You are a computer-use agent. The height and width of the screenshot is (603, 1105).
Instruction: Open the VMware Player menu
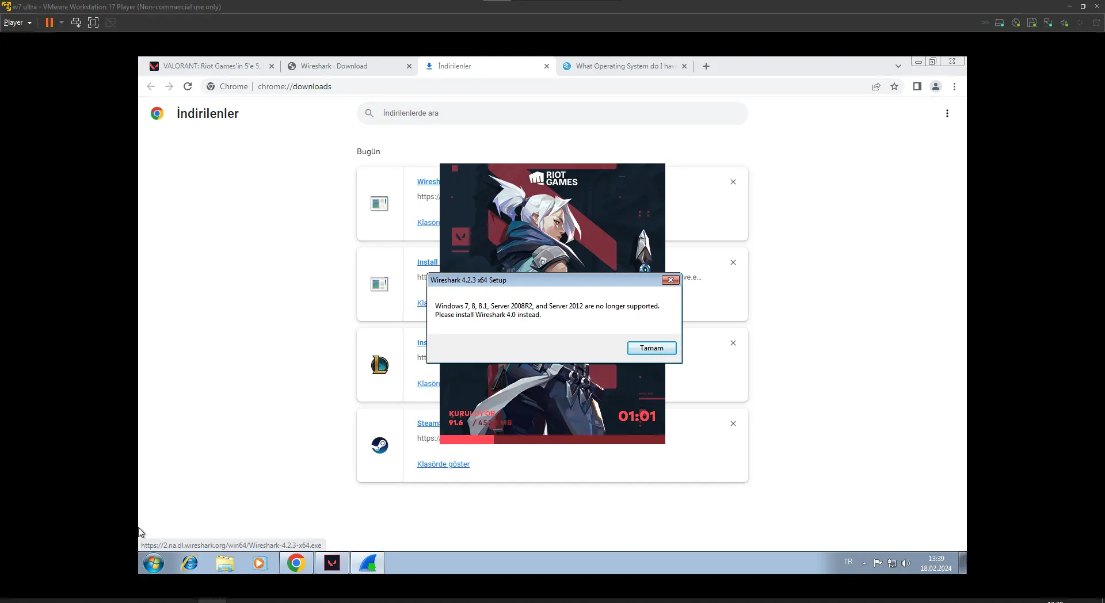17,22
